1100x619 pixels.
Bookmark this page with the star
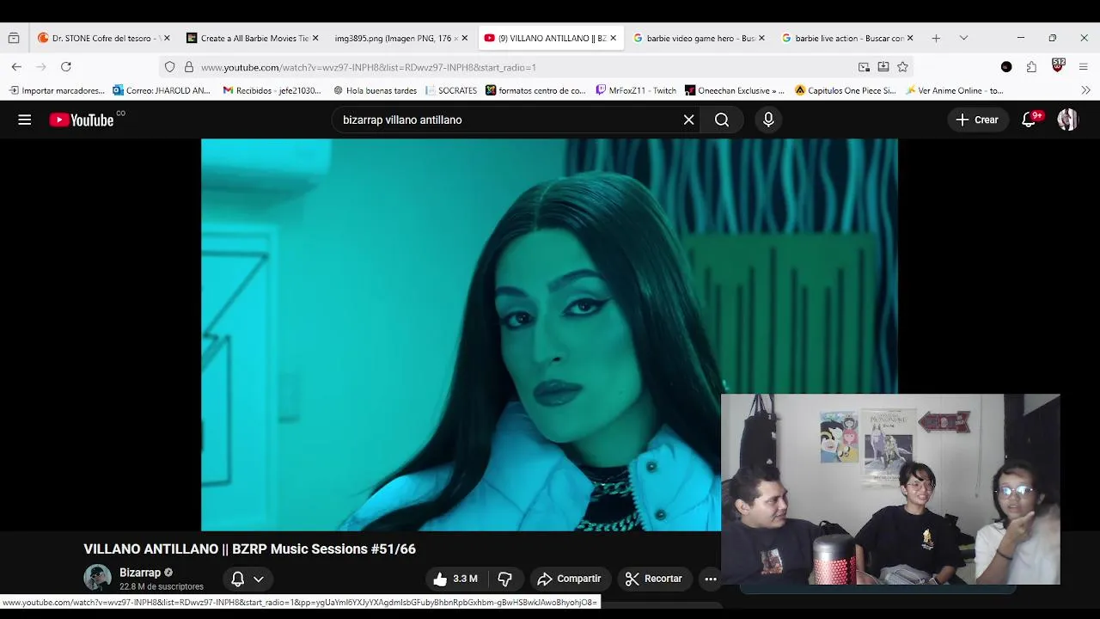tap(902, 67)
